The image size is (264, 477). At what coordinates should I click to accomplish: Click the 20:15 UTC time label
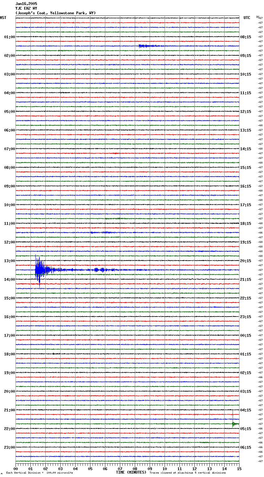[246, 261]
